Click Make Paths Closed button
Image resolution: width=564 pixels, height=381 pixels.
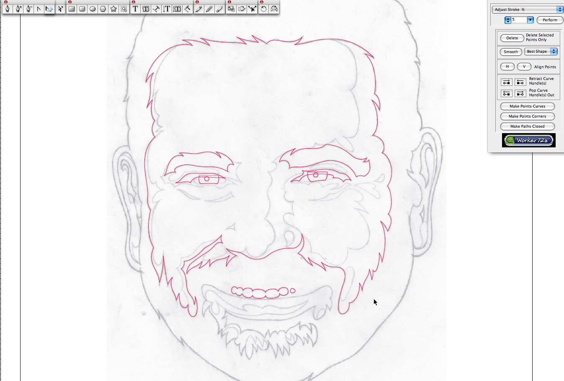click(528, 126)
